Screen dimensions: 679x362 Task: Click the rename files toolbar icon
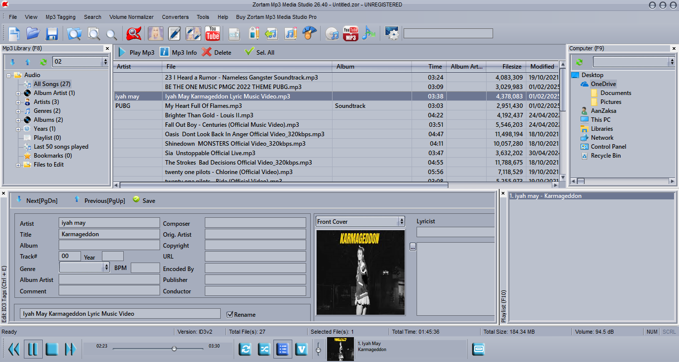tap(234, 34)
